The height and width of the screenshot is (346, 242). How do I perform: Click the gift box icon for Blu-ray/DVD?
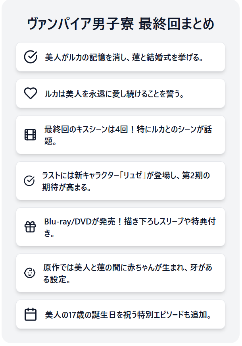pos(30,227)
